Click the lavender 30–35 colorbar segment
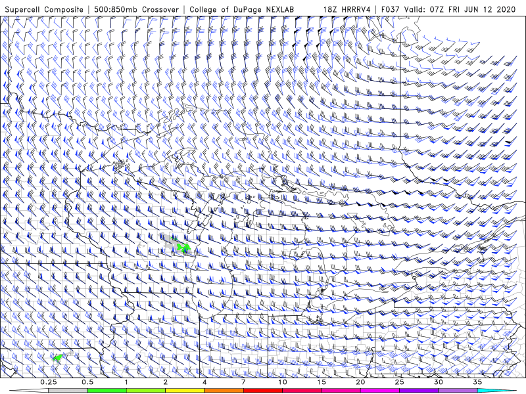526x394 pixels. coord(458,391)
